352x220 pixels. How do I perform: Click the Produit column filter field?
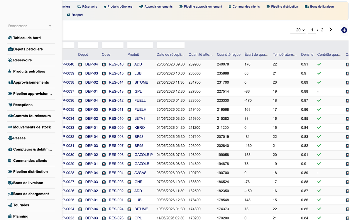pyautogui.click(x=140, y=45)
